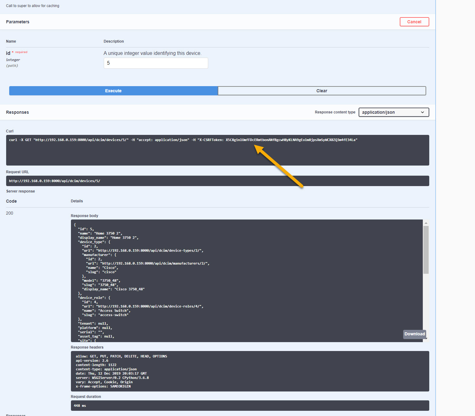Clear the current request results
Viewport: 475px width, 416px height.
[x=321, y=91]
